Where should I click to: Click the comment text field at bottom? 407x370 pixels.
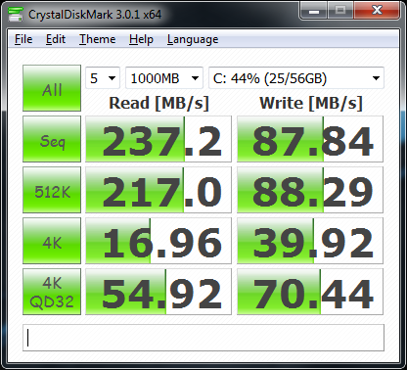(203, 338)
